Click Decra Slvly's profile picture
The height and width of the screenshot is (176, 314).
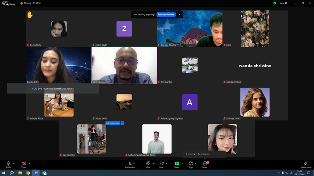(59, 29)
